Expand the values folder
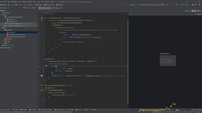 [x=3, y=41]
